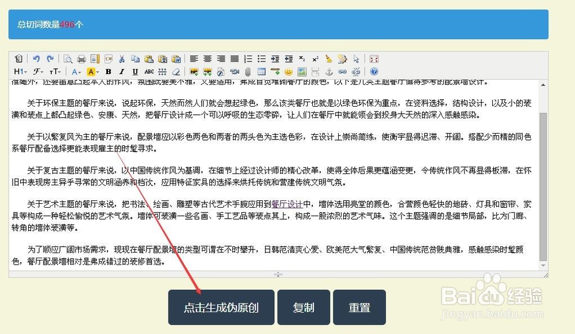Insert a template from the toolbar
The height and width of the screenshot is (334, 575).
(x=95, y=59)
